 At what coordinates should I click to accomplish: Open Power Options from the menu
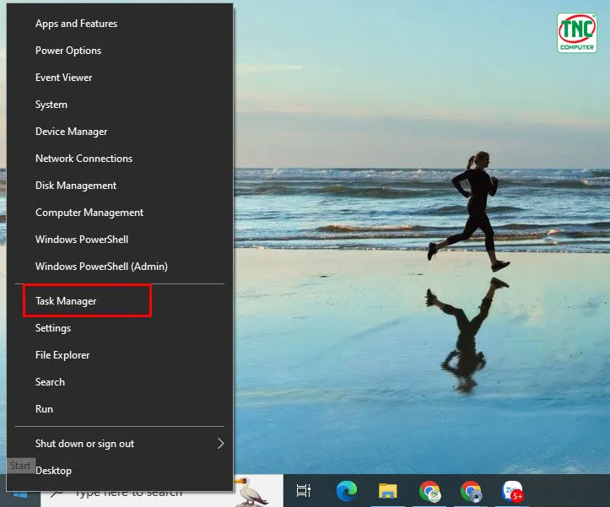tap(120, 51)
